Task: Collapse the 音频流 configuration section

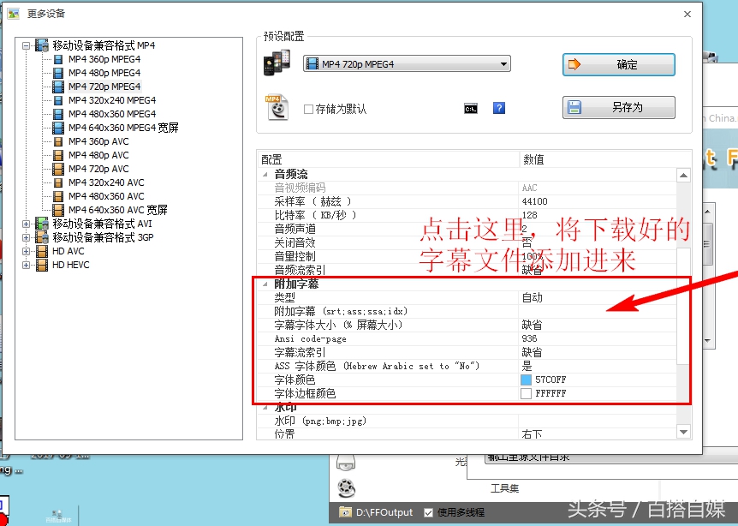Action: point(265,174)
